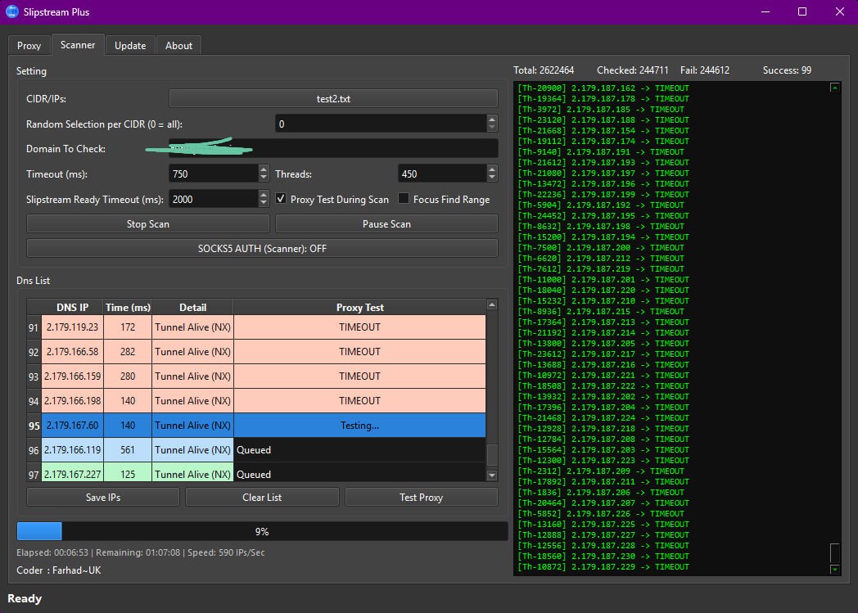Toggle SOCKS5 AUTH (Scanner) button
The height and width of the screenshot is (613, 858).
262,248
